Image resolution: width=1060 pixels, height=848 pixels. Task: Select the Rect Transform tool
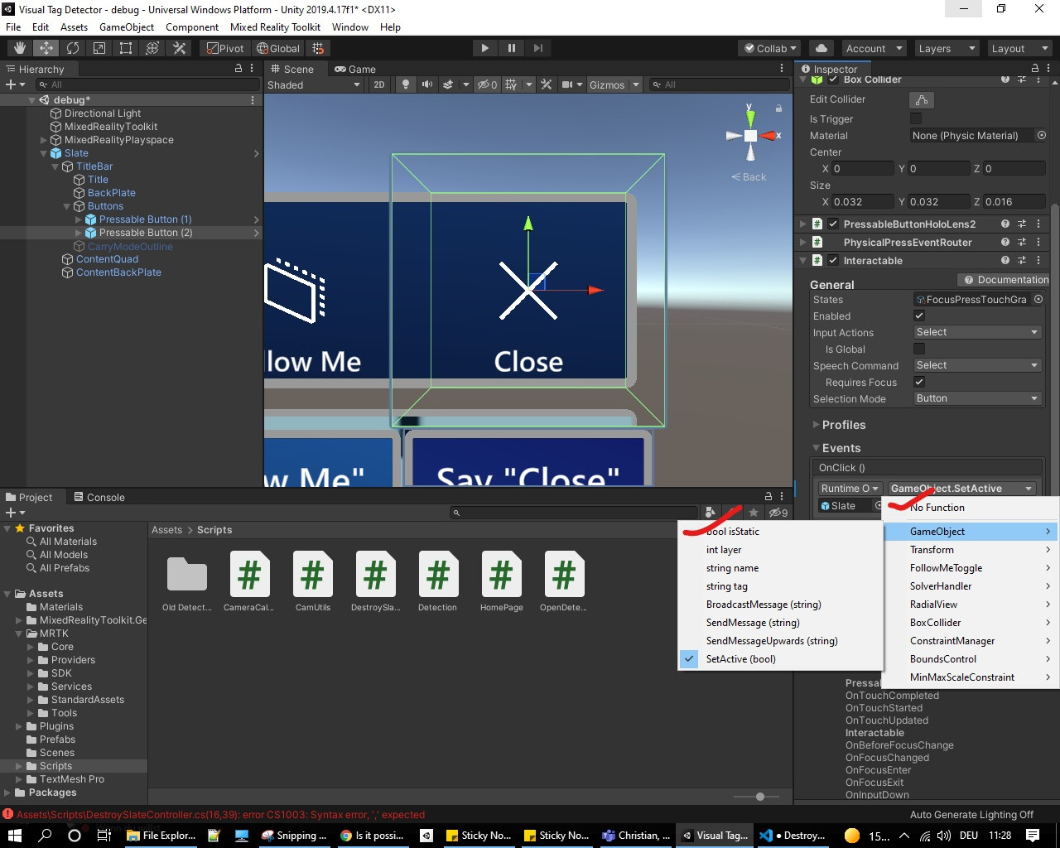126,48
